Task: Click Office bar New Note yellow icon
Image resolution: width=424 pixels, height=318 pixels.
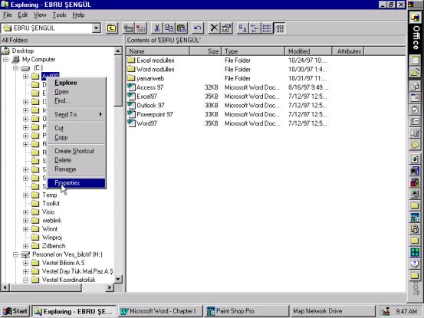Action: pyautogui.click(x=415, y=145)
